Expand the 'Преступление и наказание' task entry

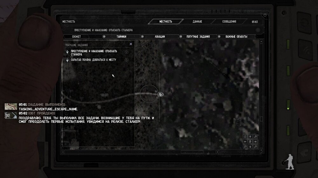coord(67,52)
